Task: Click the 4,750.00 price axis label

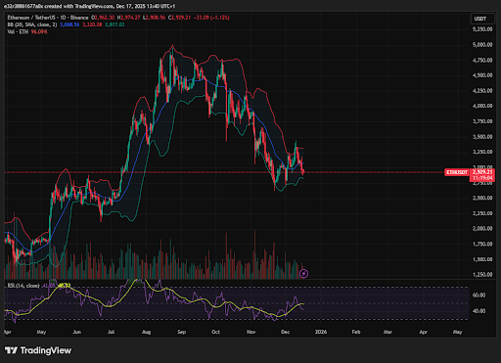Action: point(482,61)
